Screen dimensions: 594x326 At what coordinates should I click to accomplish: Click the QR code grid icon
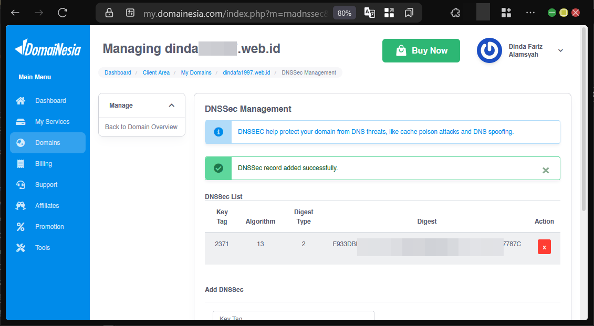[x=389, y=13]
